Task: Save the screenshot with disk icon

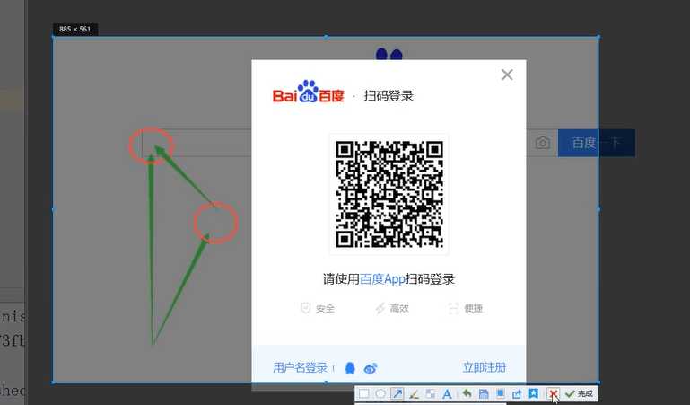Action: (x=484, y=393)
